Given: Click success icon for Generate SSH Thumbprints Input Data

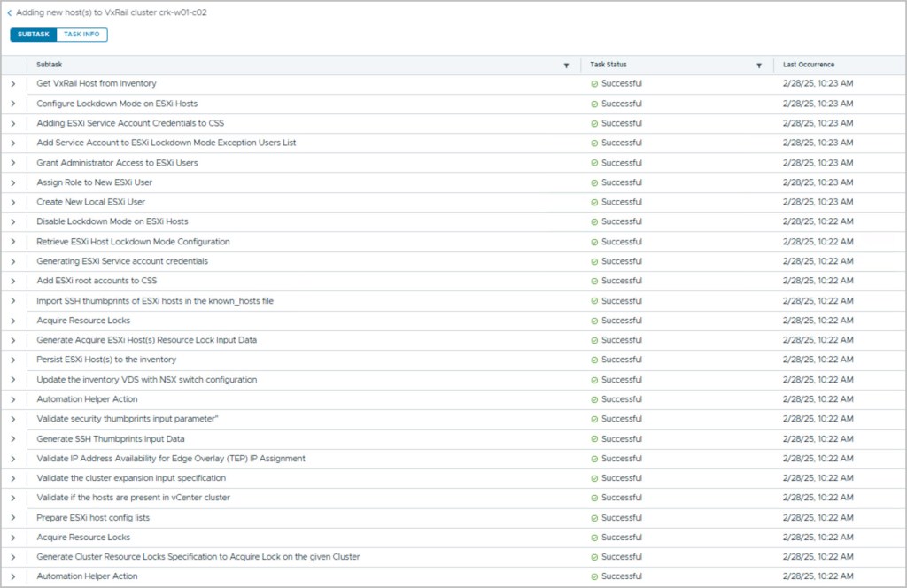Looking at the screenshot, I should 594,438.
